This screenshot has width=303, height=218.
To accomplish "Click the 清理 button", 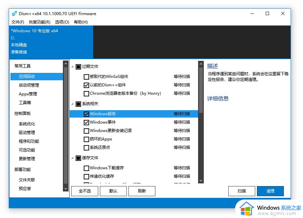I will 270,191.
